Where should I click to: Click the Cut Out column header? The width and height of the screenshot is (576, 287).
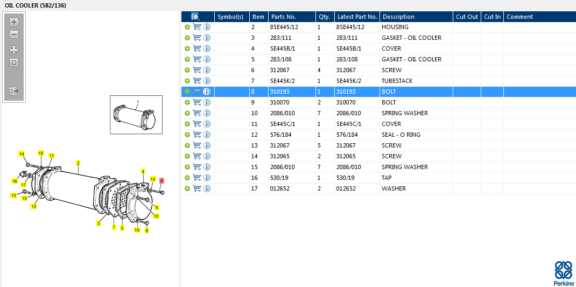(x=467, y=17)
